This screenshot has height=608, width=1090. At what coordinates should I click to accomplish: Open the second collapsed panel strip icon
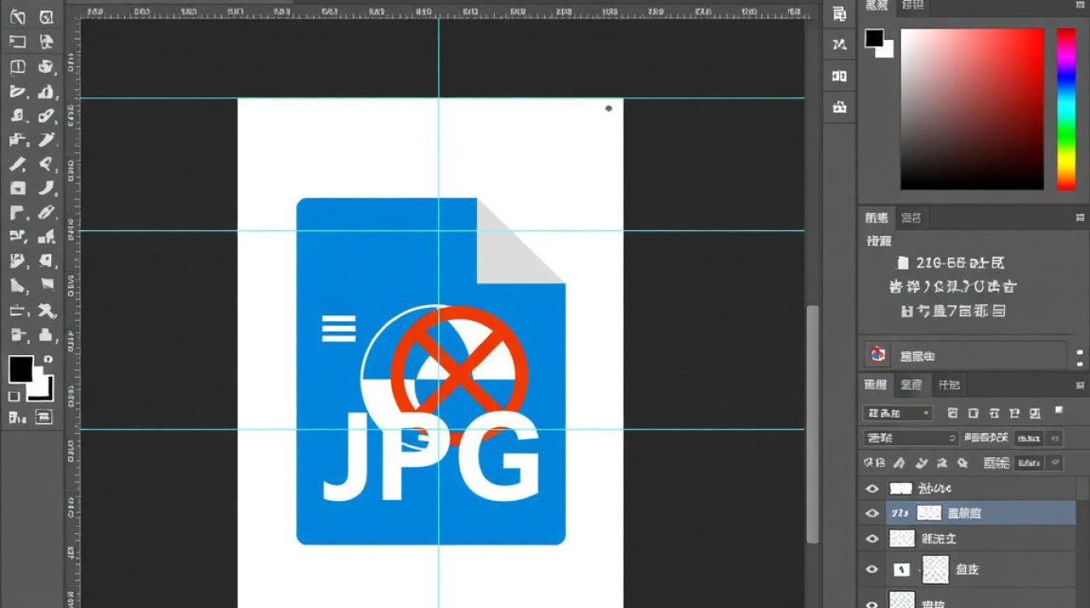[839, 45]
